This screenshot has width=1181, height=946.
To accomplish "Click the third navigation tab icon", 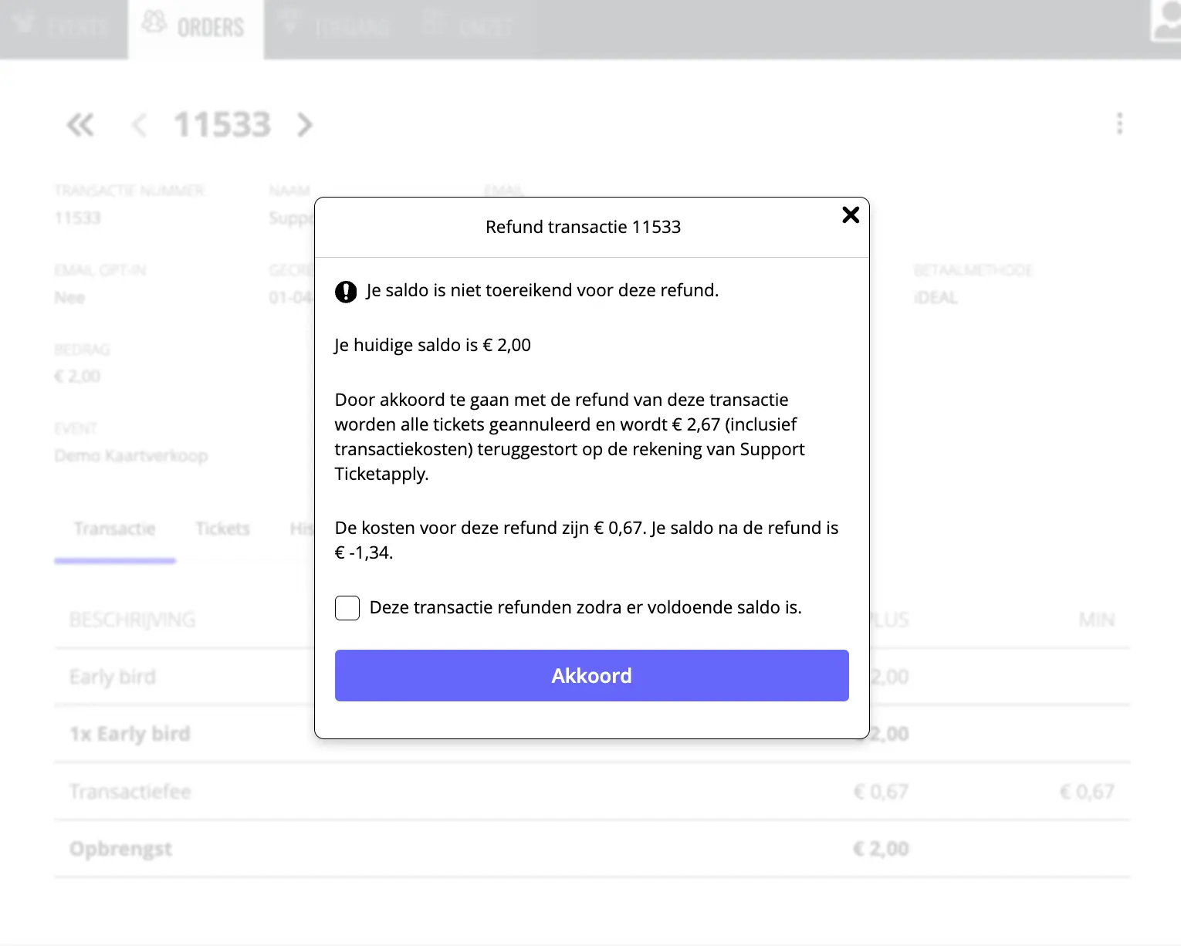I will click(x=289, y=23).
